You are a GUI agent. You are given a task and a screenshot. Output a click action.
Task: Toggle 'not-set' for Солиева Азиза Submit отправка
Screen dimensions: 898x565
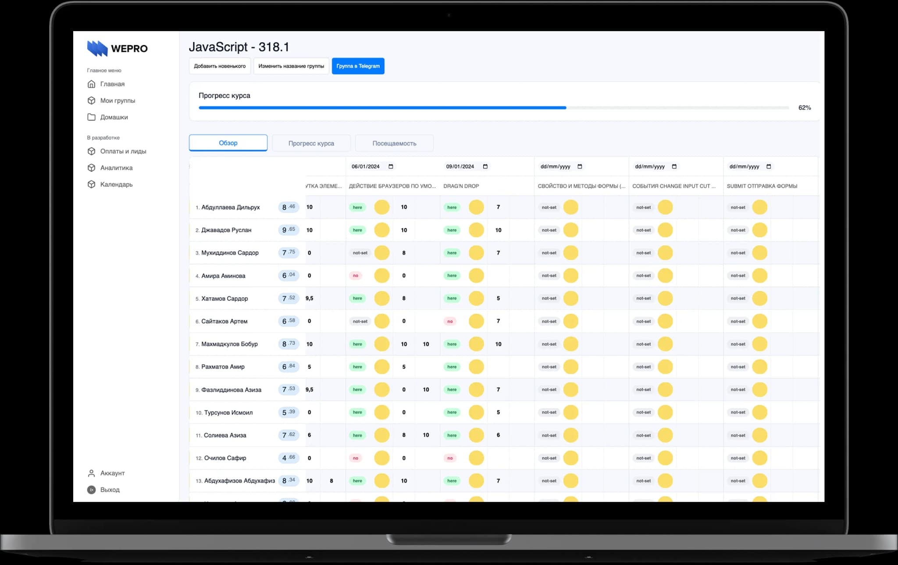click(x=738, y=435)
